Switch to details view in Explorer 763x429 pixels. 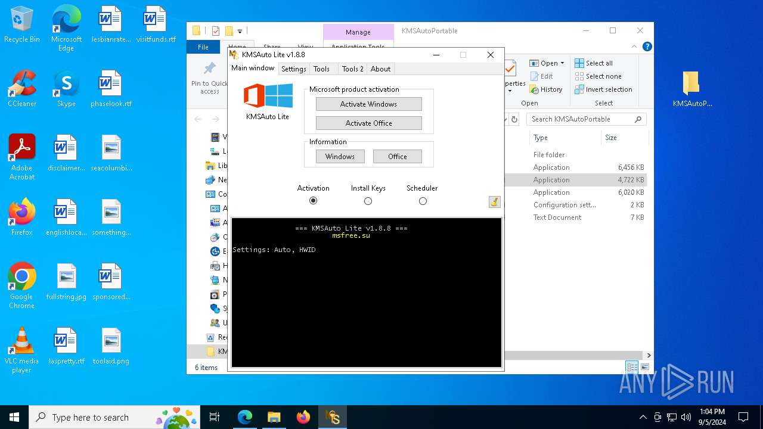pos(631,367)
